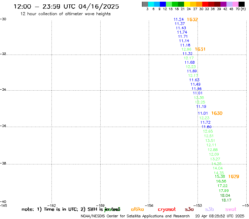Select the dark green value 15.38
Screen dimensions: 249x219
click(220, 177)
